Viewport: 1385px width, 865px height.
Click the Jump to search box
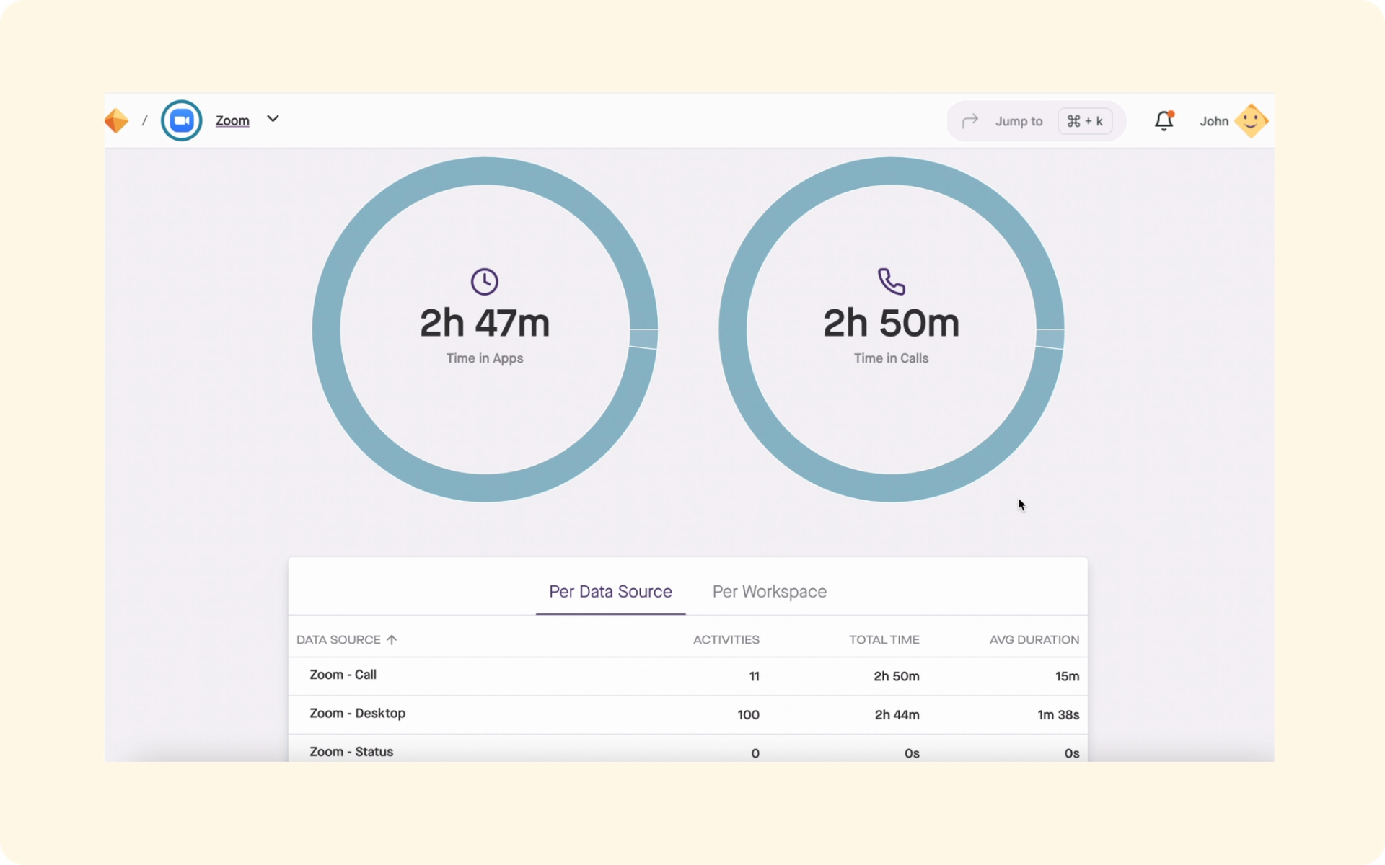coord(1018,121)
